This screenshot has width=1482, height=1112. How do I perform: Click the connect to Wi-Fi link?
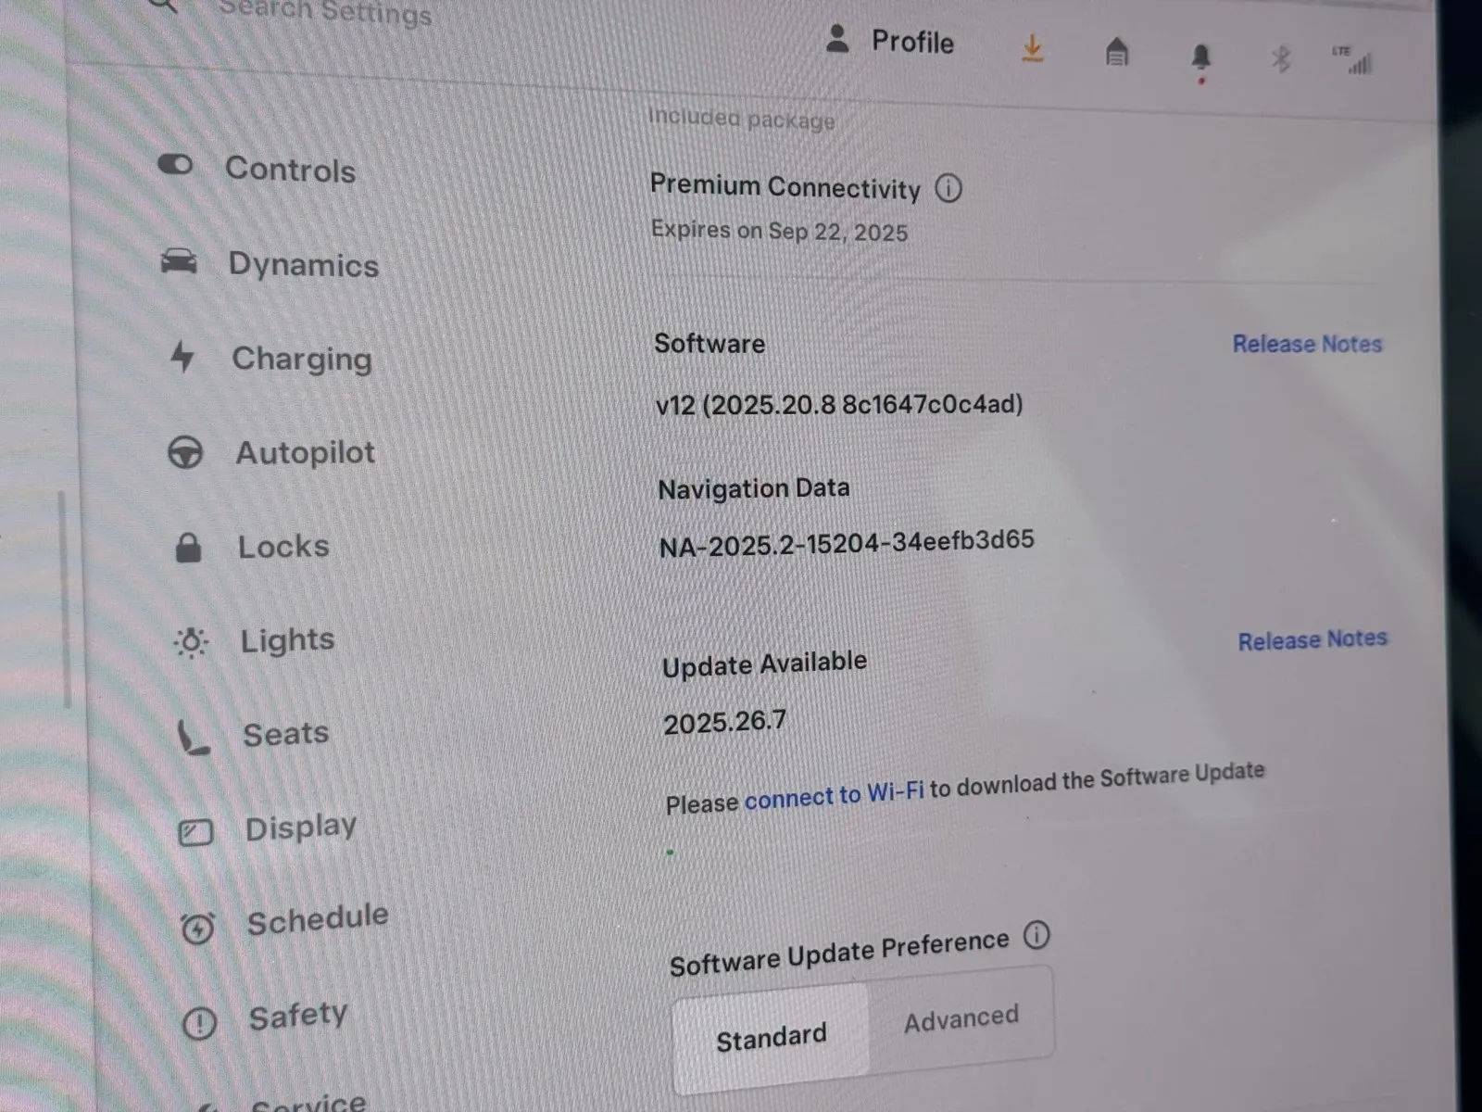point(834,795)
